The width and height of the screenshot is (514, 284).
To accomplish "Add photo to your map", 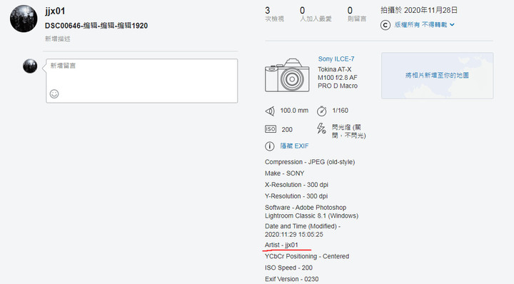I will pyautogui.click(x=437, y=76).
